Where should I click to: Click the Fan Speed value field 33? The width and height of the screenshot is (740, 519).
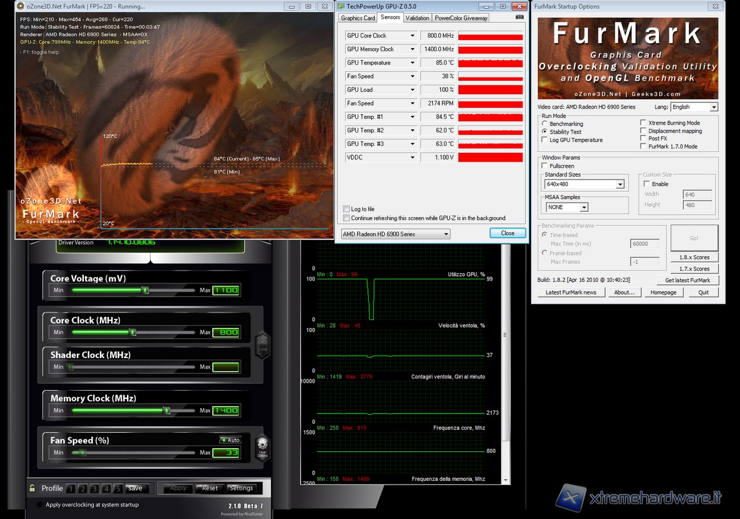(x=226, y=453)
